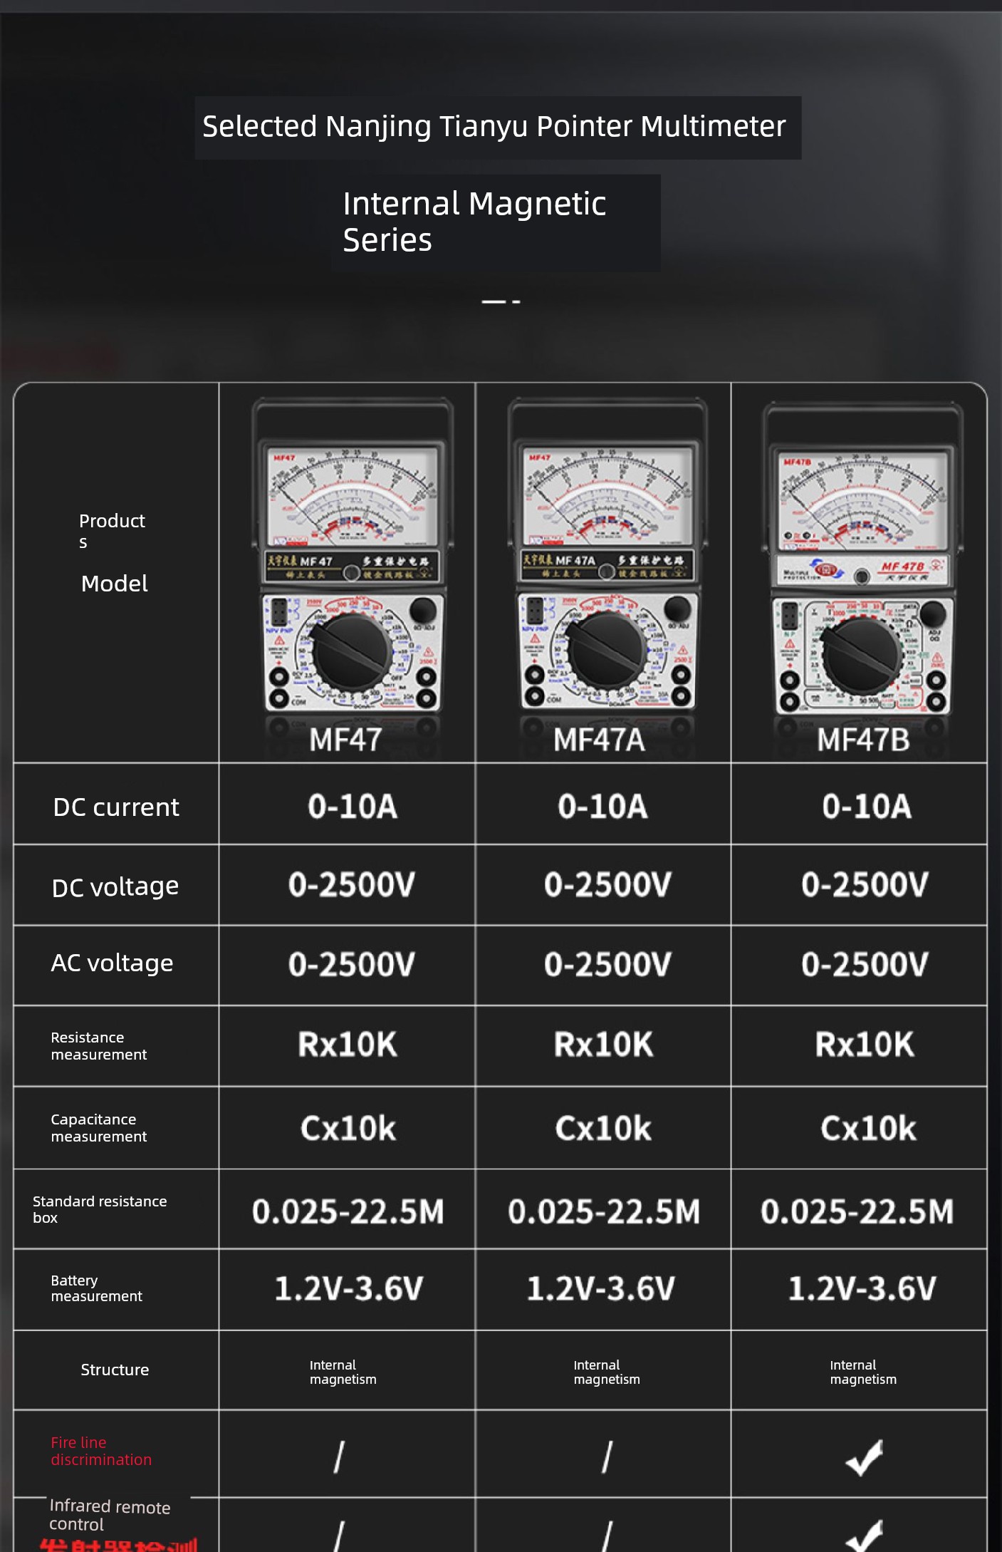Click the 'Resistance measurement' row label
This screenshot has height=1552, width=1002.
point(99,1045)
